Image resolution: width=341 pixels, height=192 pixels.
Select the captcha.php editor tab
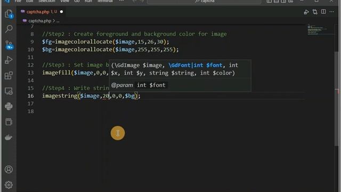[x=42, y=12]
